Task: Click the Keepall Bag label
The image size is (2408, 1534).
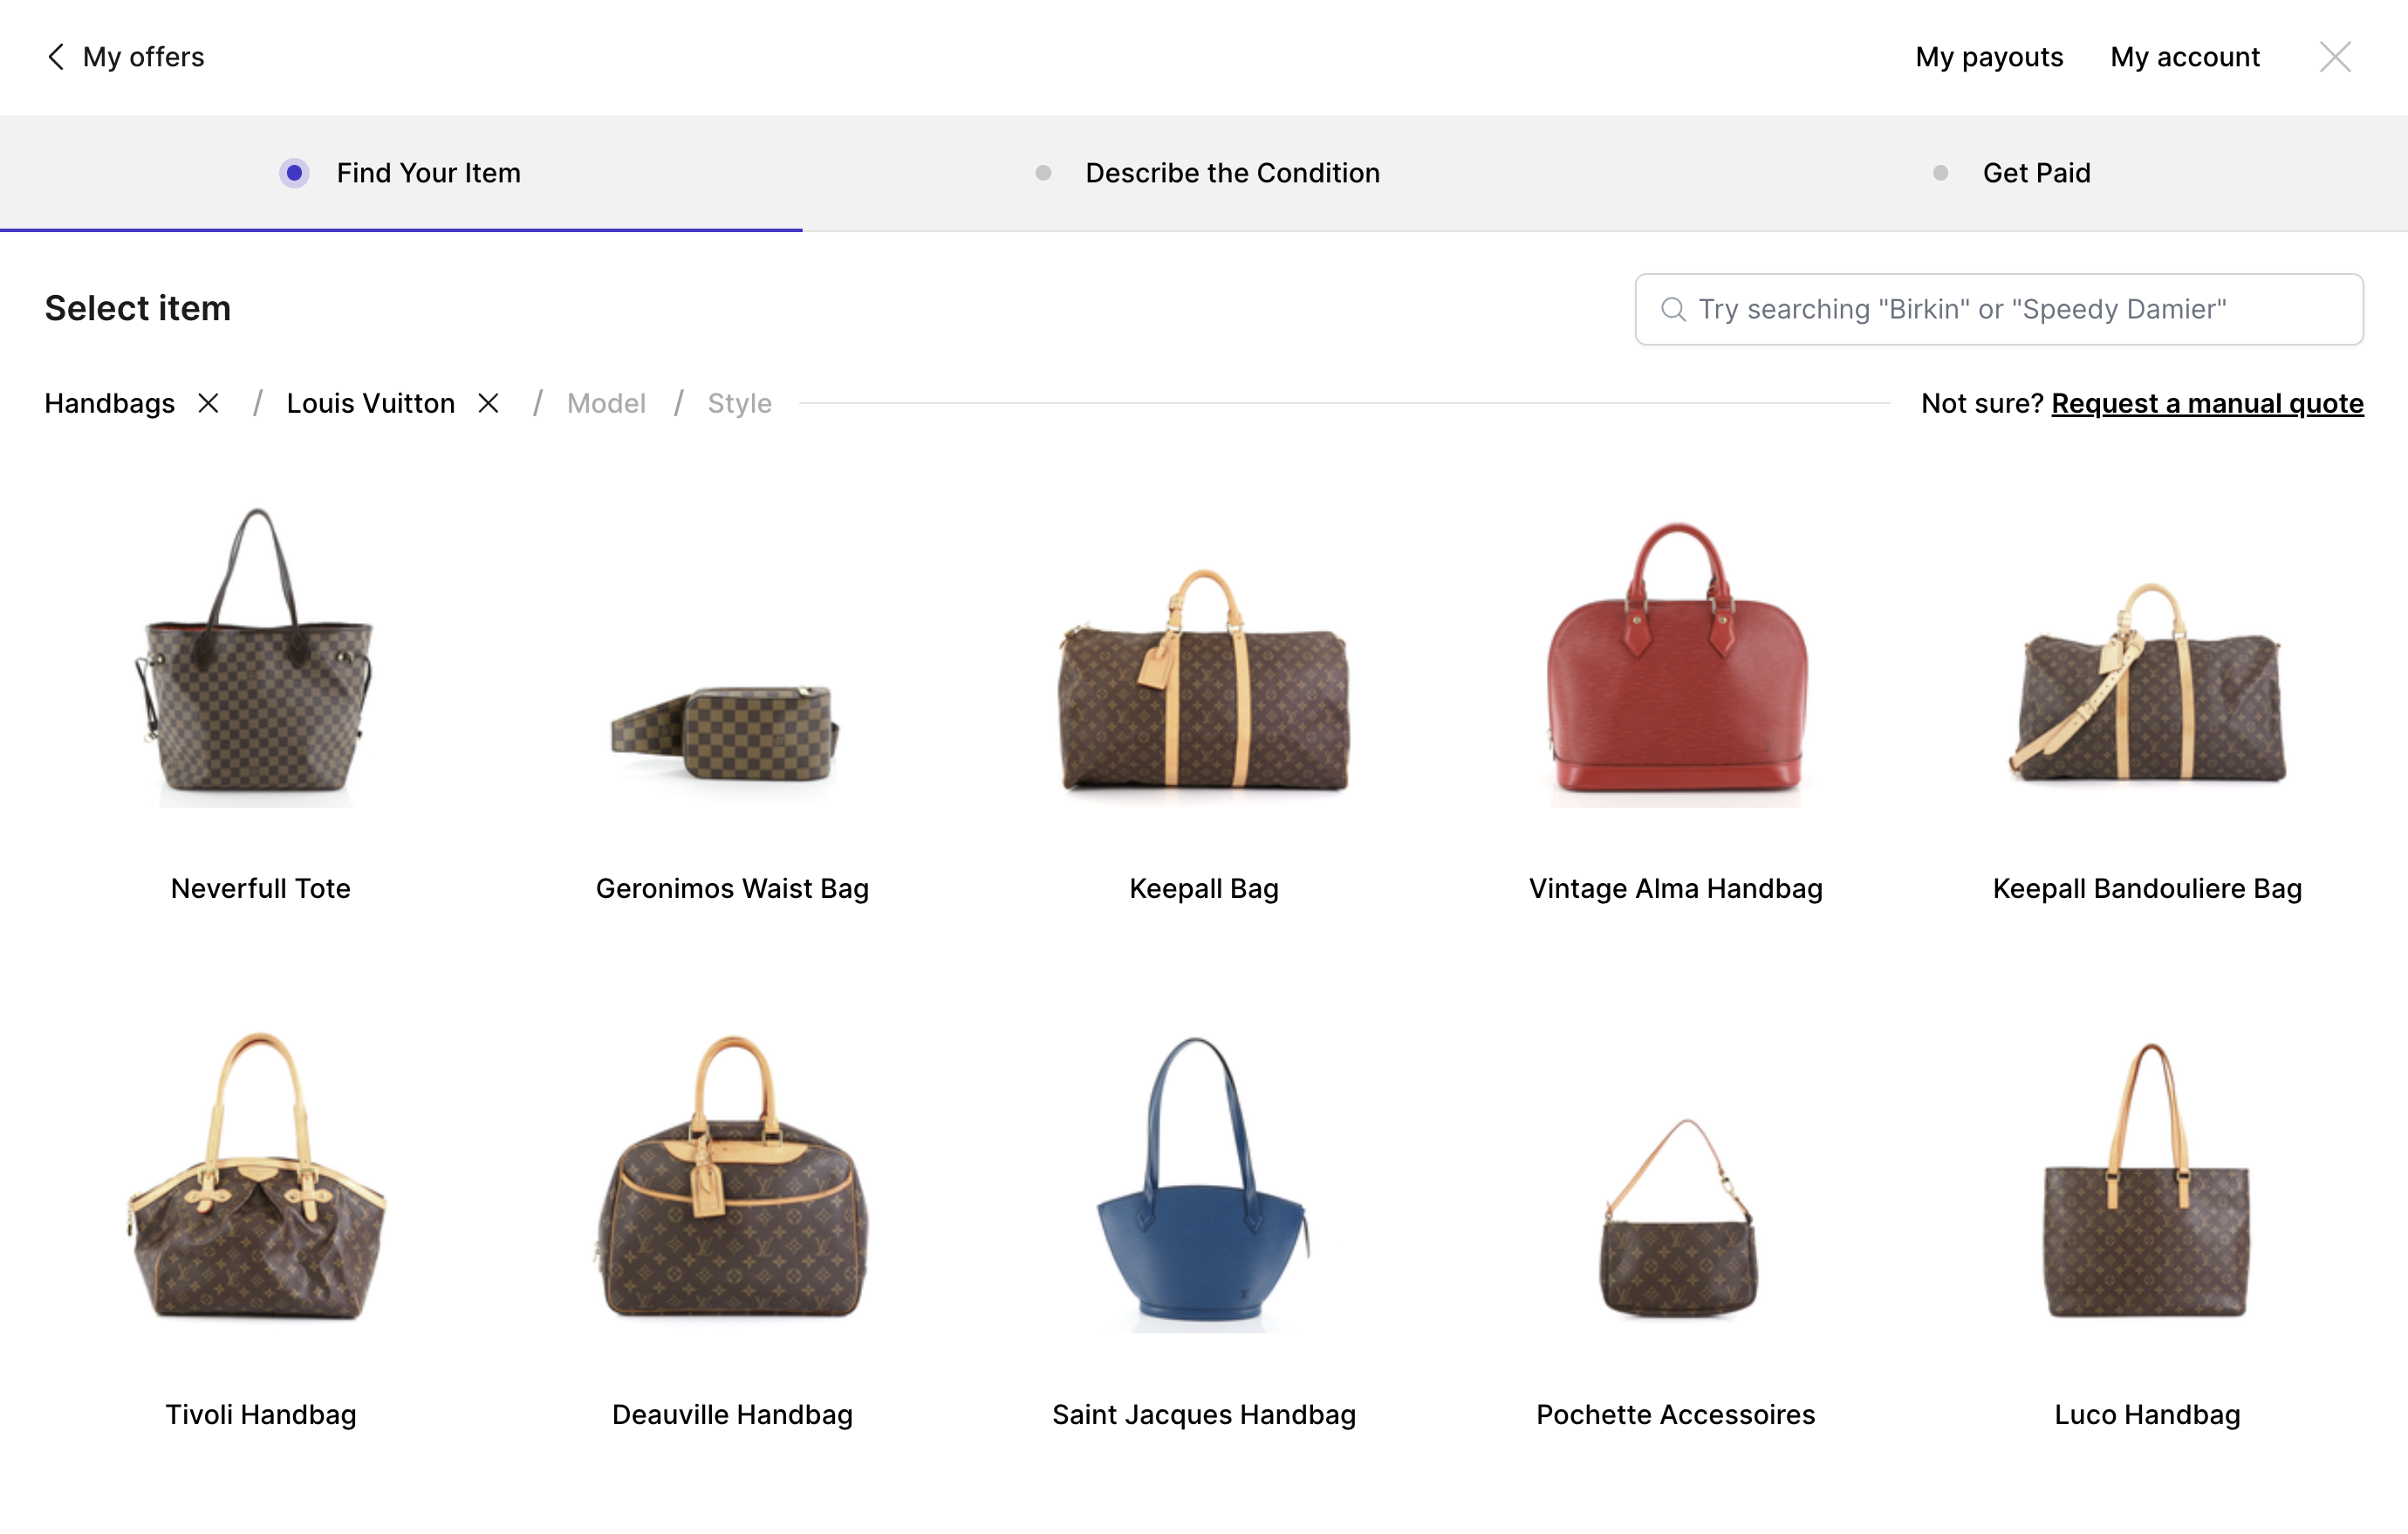Action: [x=1204, y=888]
